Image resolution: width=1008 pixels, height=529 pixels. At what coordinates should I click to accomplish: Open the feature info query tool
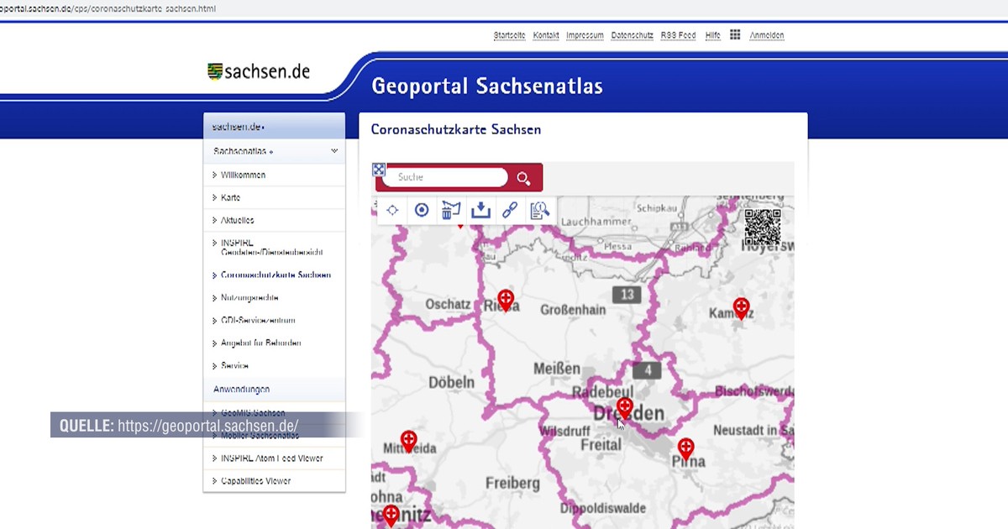tap(539, 210)
